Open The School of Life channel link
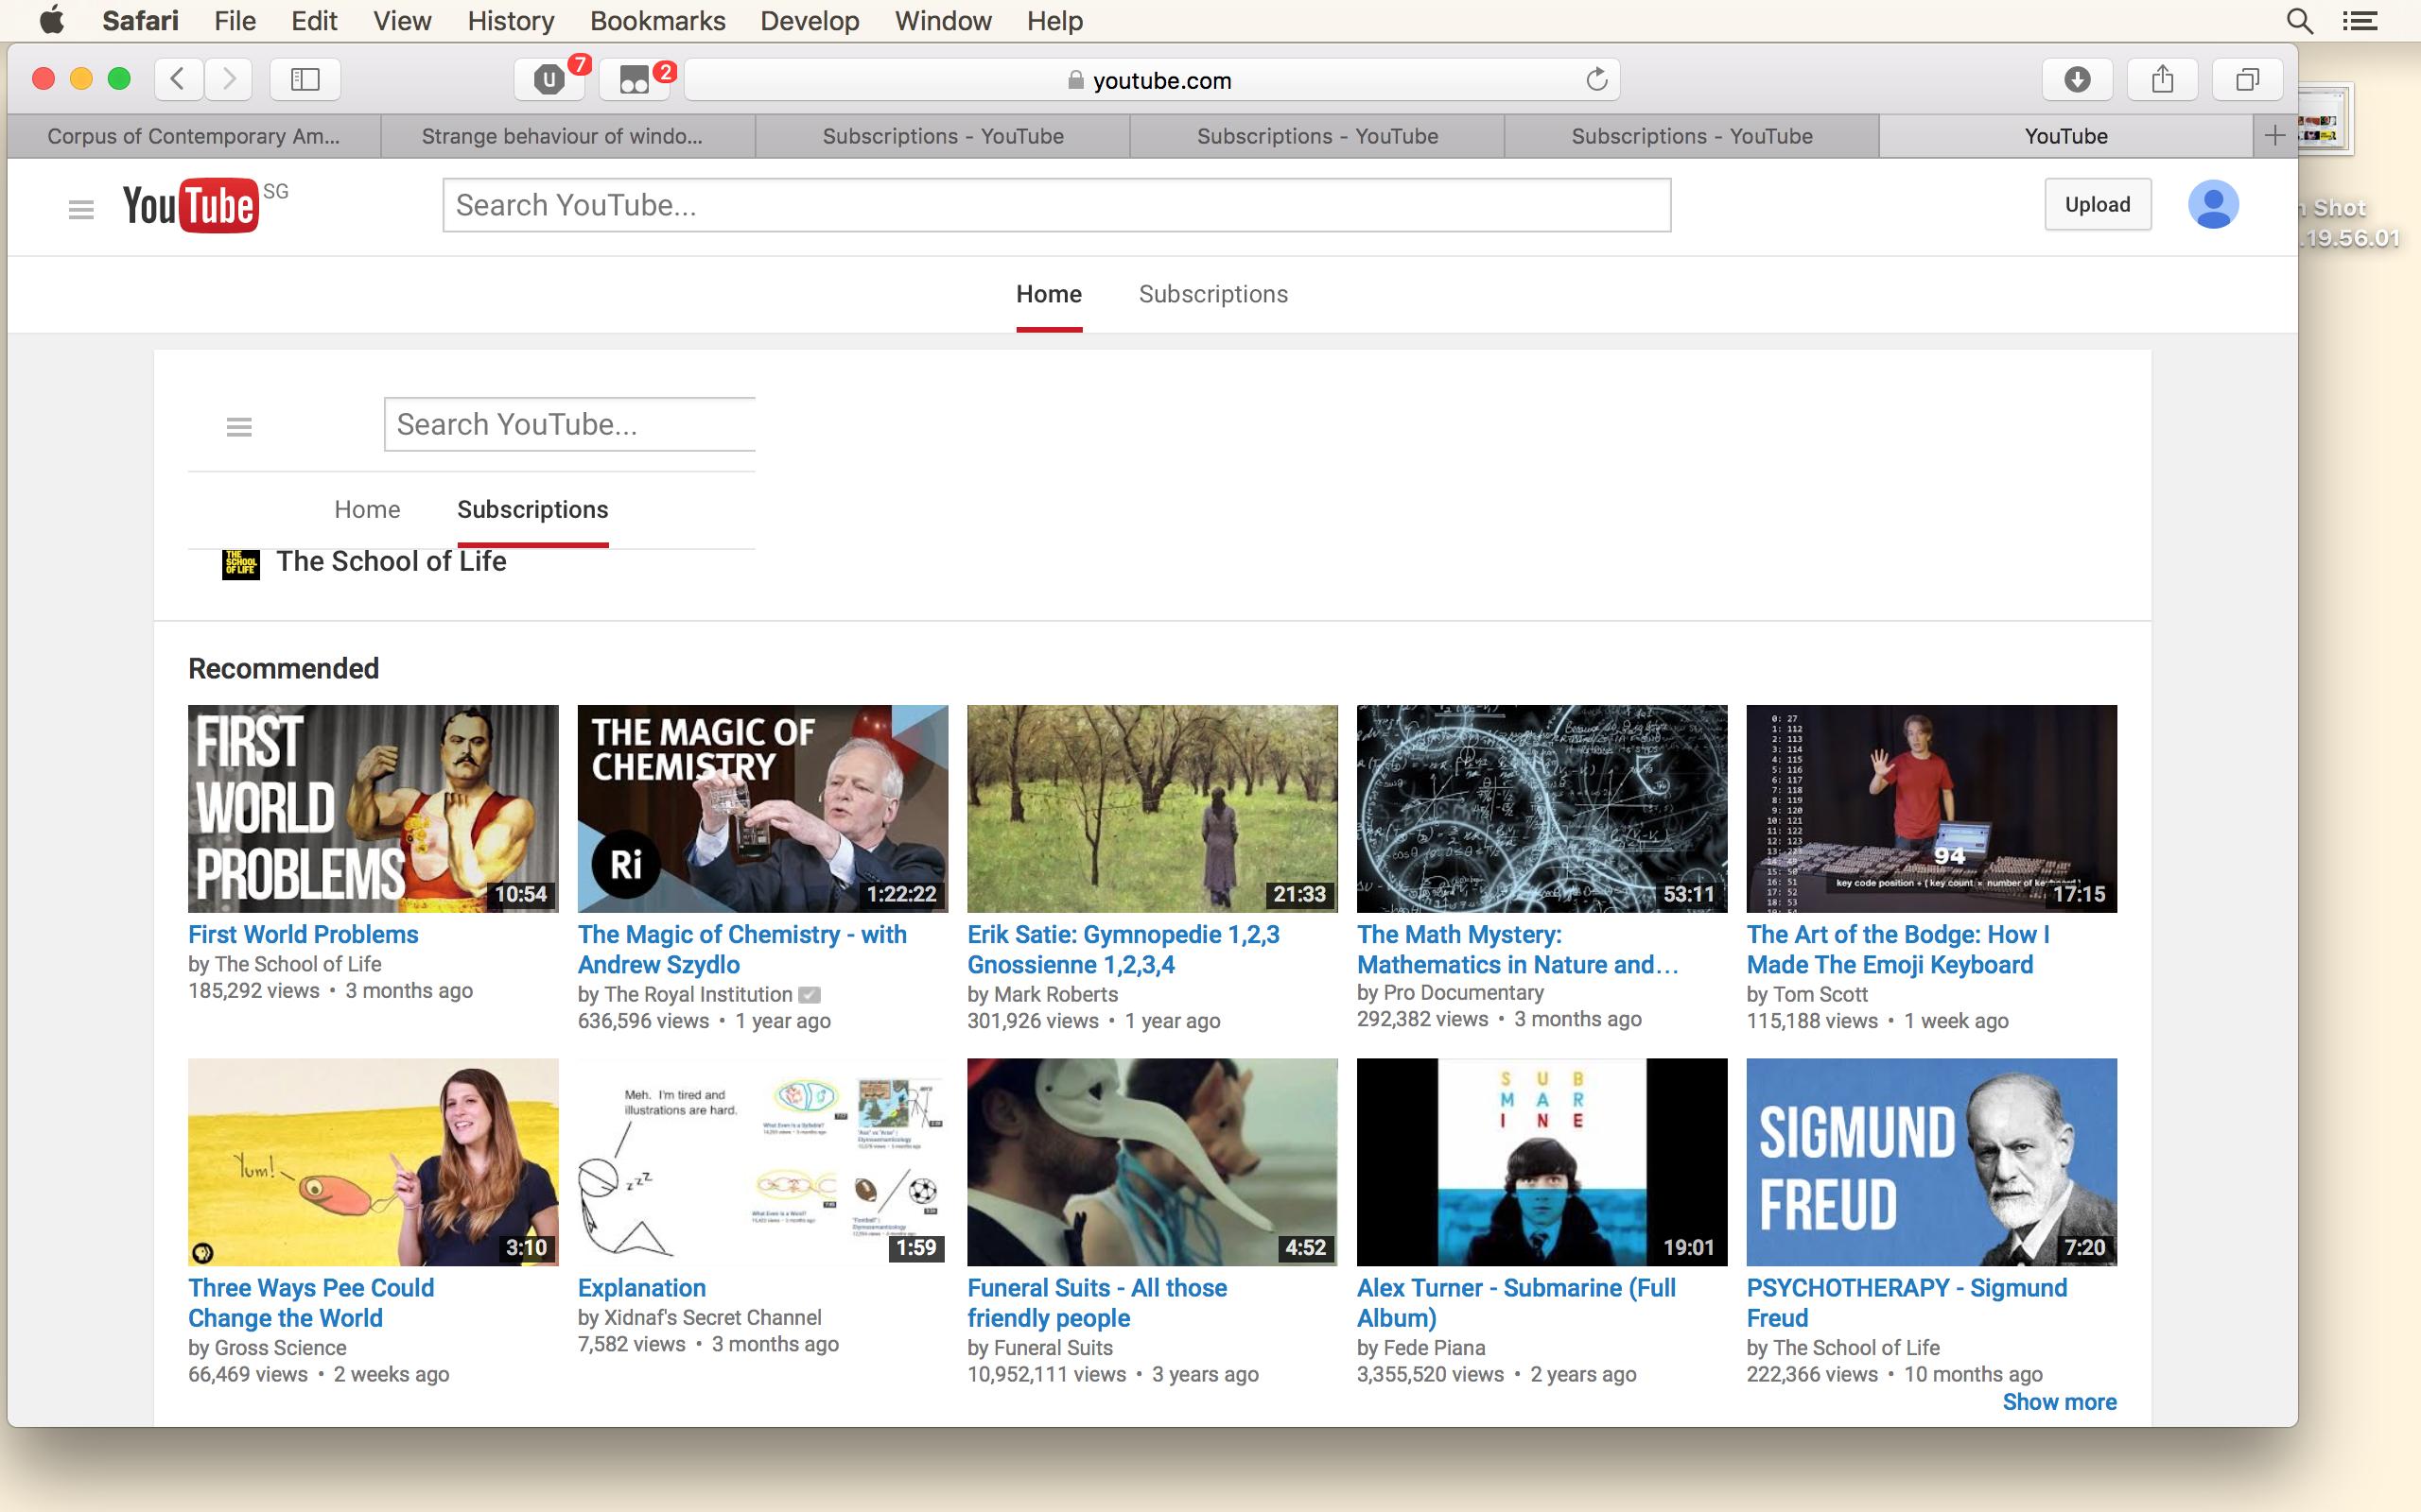2421x1512 pixels. (392, 562)
